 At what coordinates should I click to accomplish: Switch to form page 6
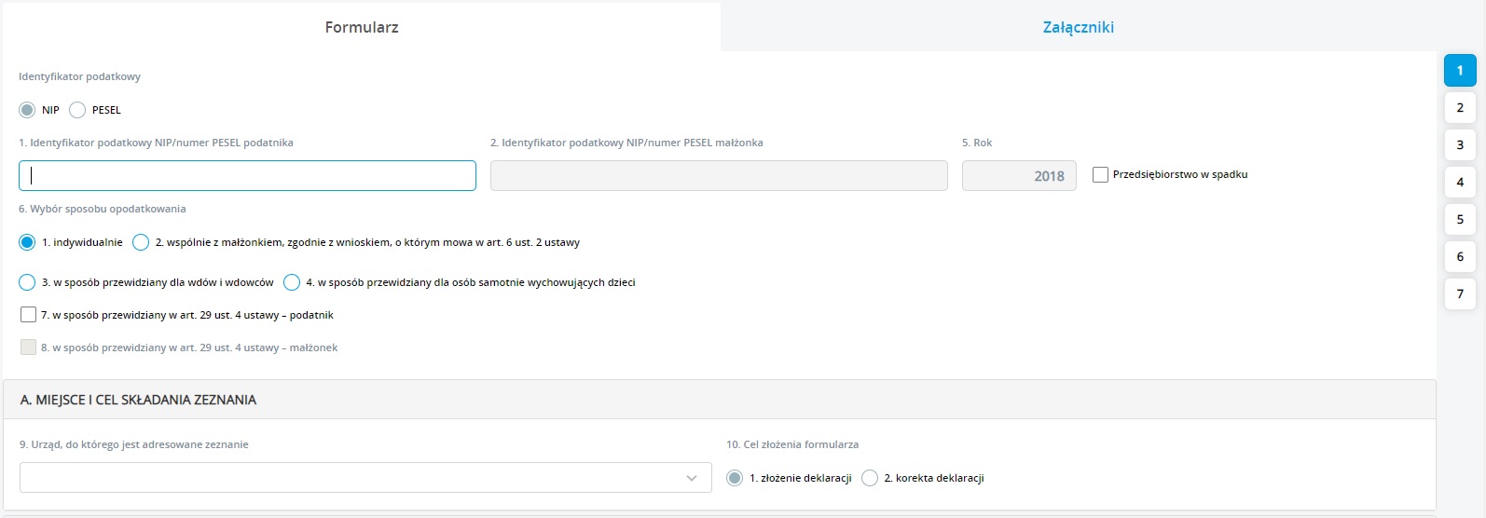[1460, 257]
